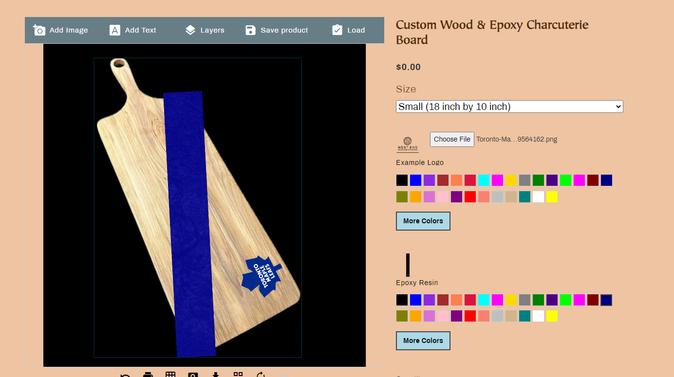The width and height of the screenshot is (674, 377).
Task: Click the Add Image camera icon
Action: 39,30
